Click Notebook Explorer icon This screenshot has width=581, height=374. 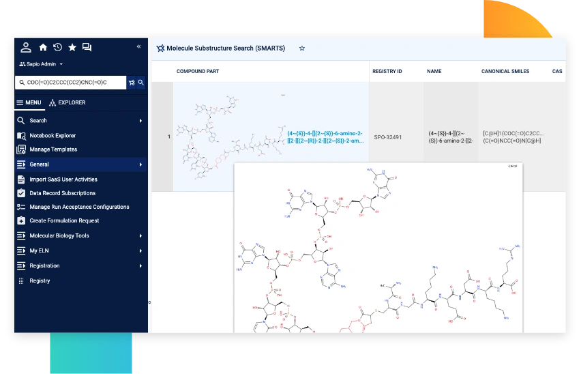[x=21, y=136]
